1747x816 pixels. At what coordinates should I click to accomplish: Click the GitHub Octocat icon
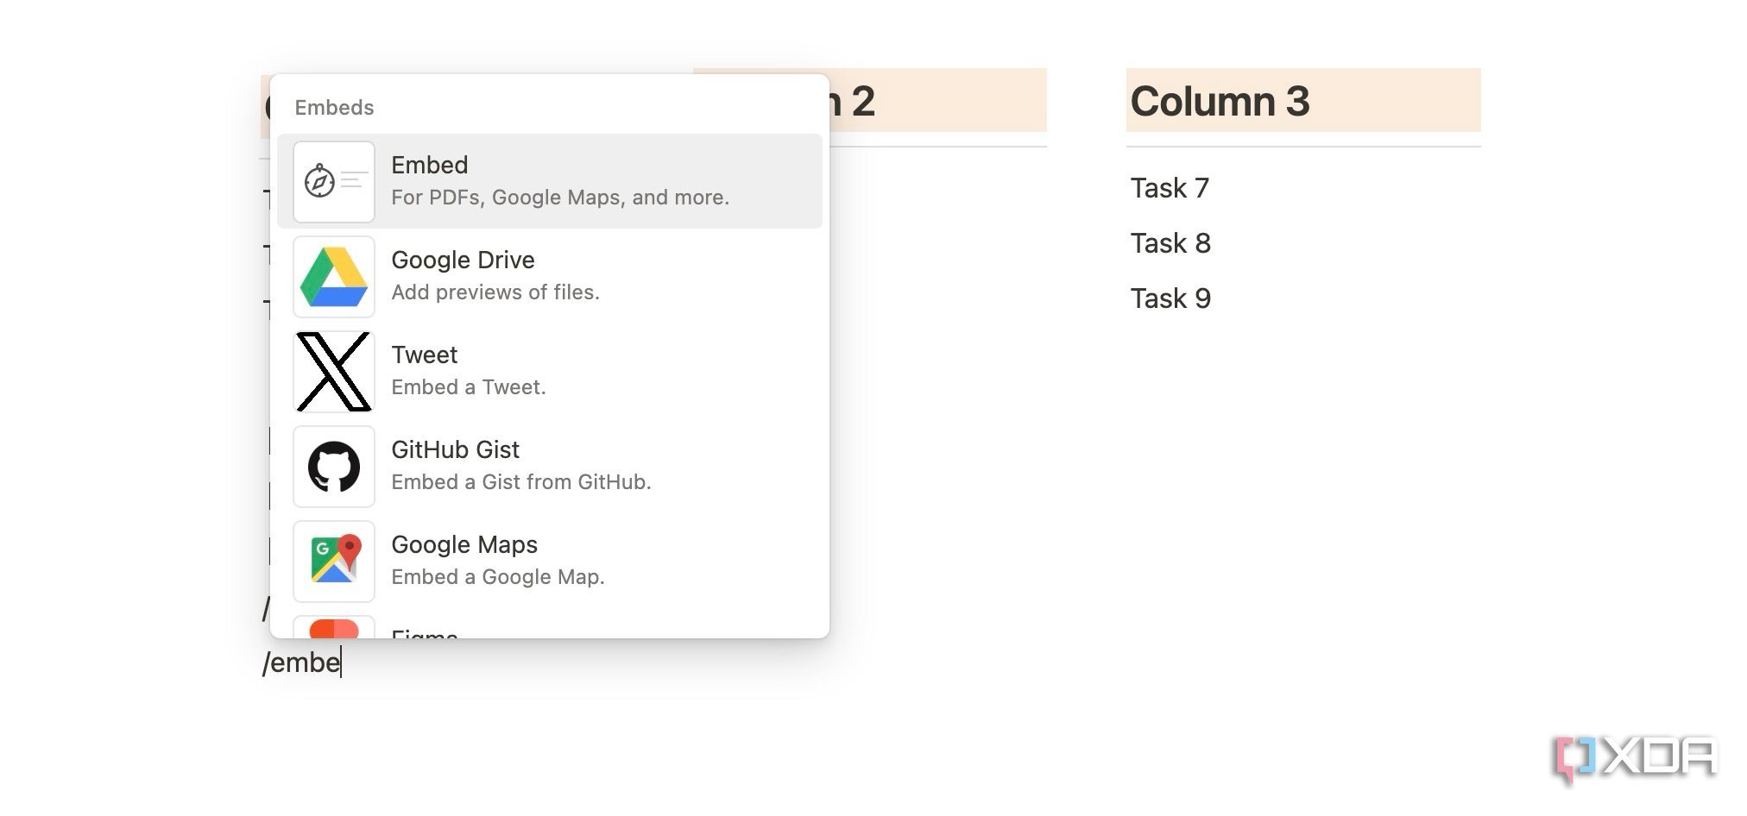[x=334, y=467]
